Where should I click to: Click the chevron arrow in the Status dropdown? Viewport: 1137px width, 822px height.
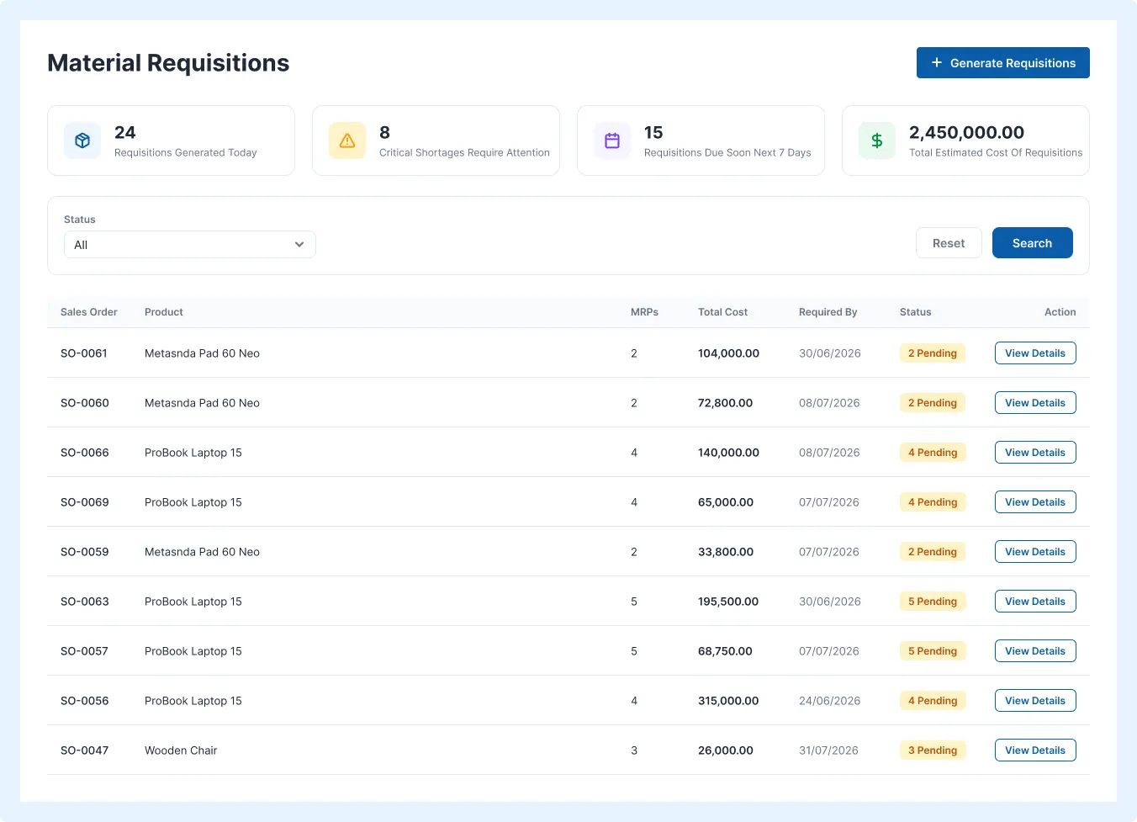[299, 245]
